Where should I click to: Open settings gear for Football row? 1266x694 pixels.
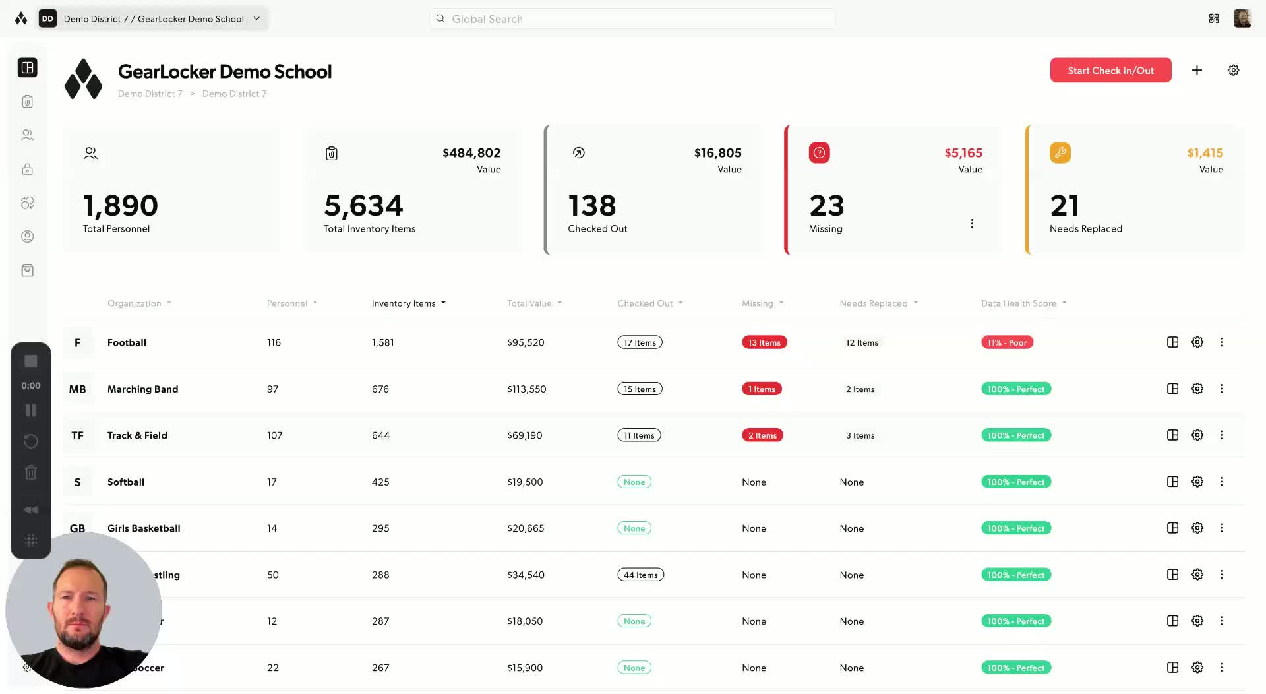coord(1197,342)
